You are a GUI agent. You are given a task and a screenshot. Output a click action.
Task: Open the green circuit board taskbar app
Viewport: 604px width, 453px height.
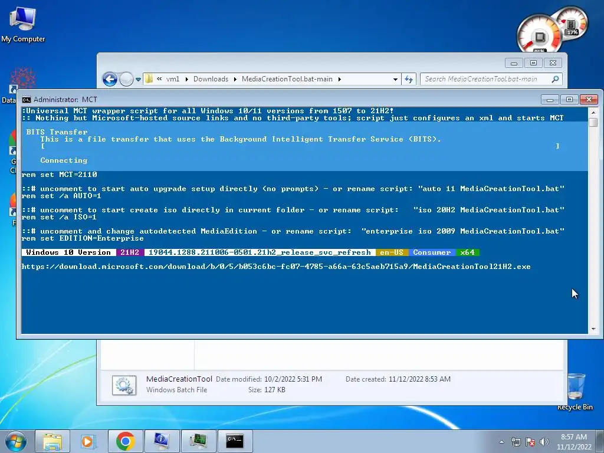[x=198, y=441]
